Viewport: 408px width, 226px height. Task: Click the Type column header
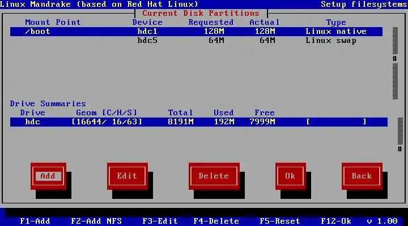[x=336, y=23]
